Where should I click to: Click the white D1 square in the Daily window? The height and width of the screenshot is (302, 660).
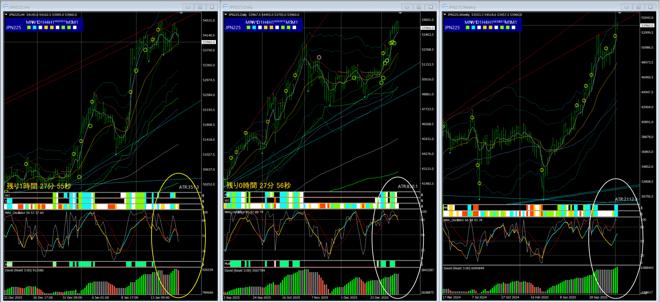click(260, 28)
